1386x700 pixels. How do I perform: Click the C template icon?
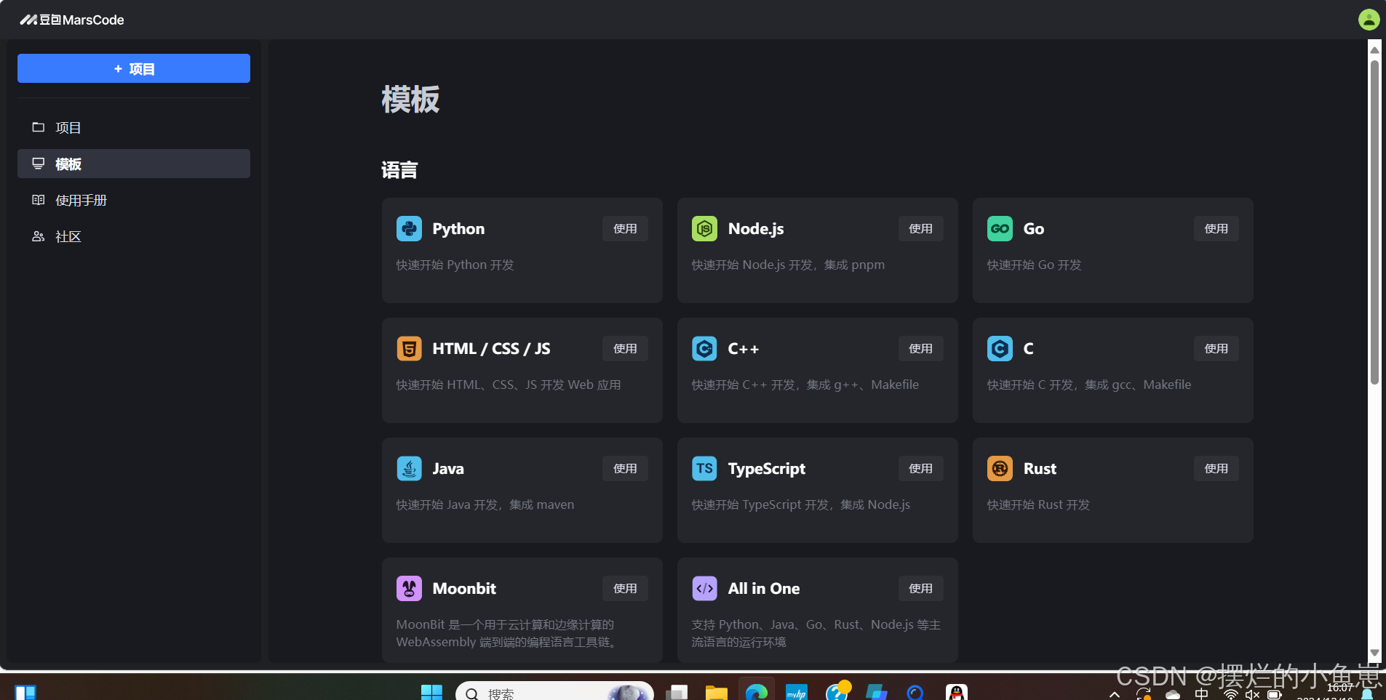point(1000,348)
